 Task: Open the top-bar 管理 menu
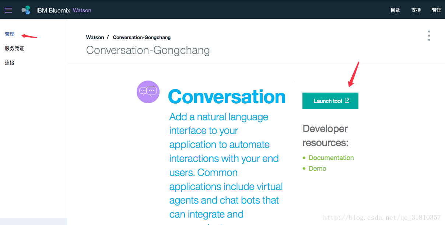click(437, 10)
